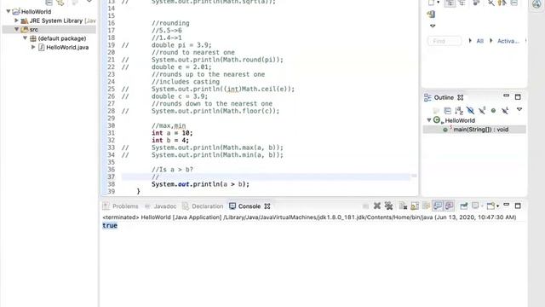Viewport: 545px width, 307px height.
Task: Open the arrow before Activa... link
Action: coord(491,41)
